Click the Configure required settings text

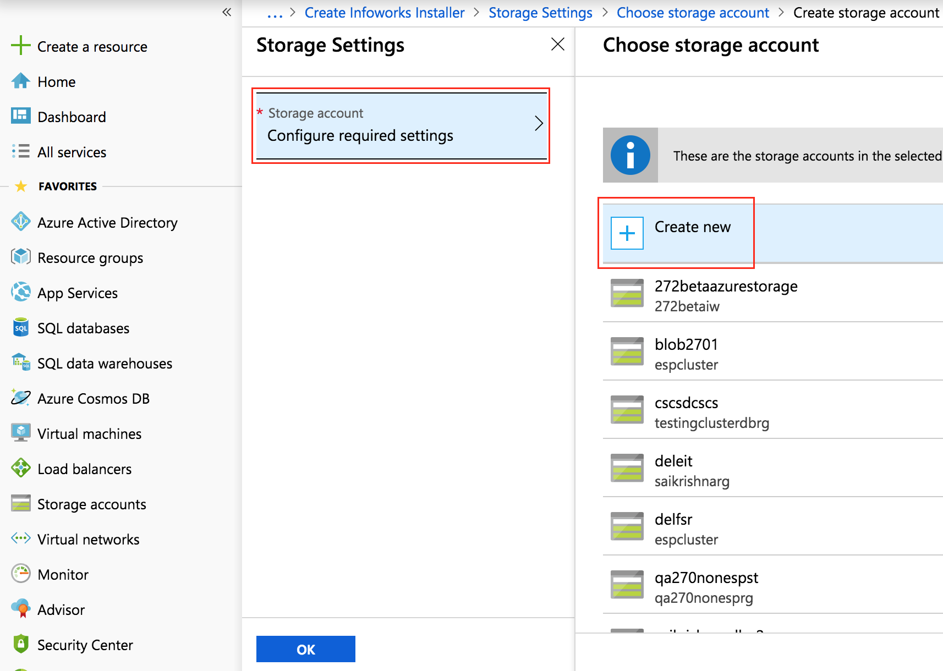(x=360, y=135)
